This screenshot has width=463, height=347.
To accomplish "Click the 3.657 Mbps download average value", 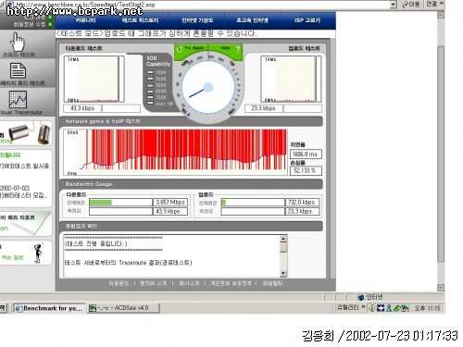I will tap(170, 203).
